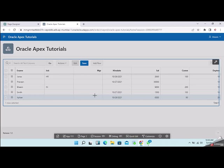Open the bheem user menu

[x=215, y=37]
